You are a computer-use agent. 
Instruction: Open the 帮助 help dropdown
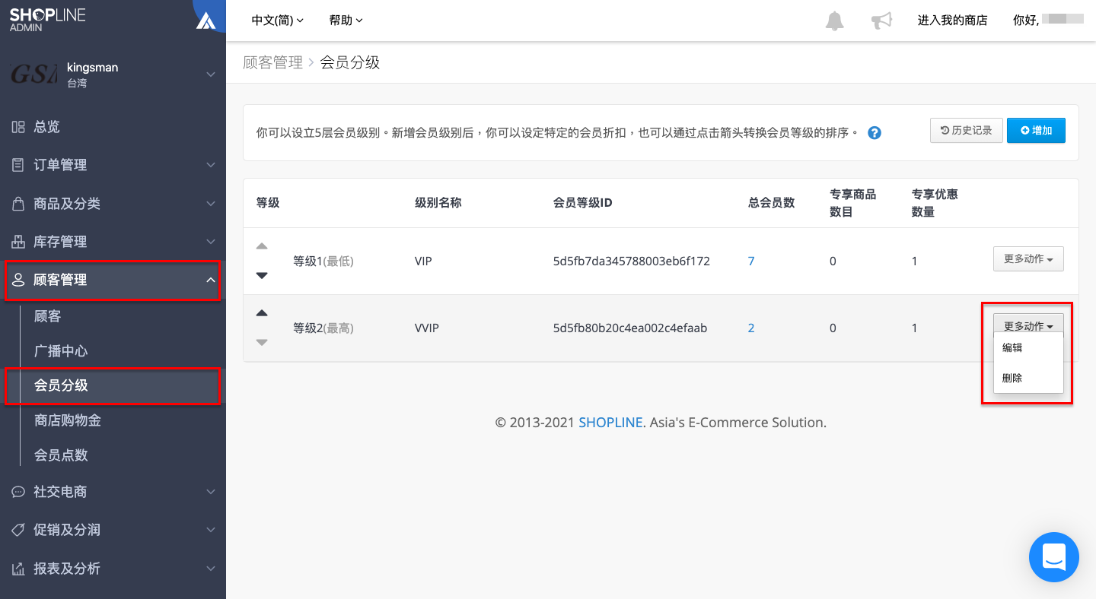point(346,21)
